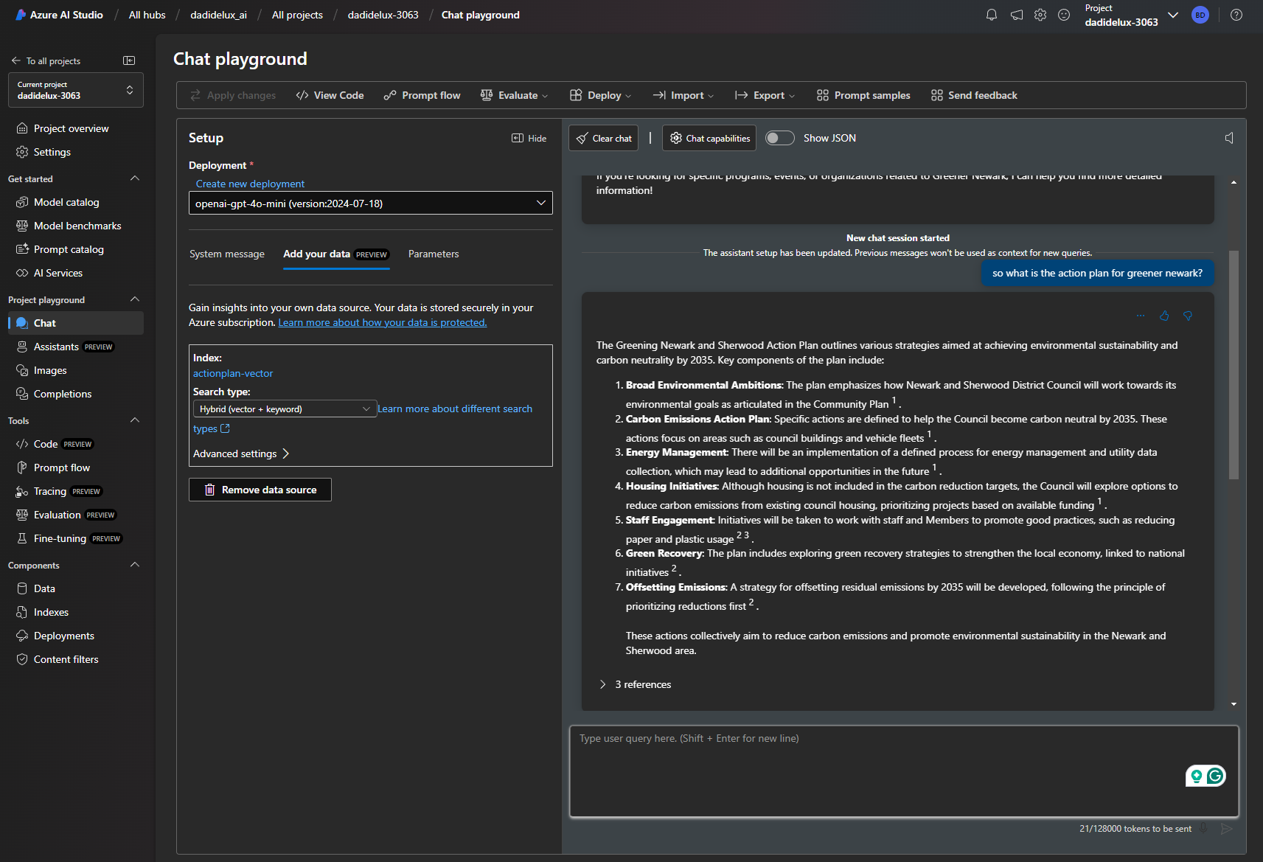
Task: Open the help question mark icon
Action: pyautogui.click(x=1236, y=15)
